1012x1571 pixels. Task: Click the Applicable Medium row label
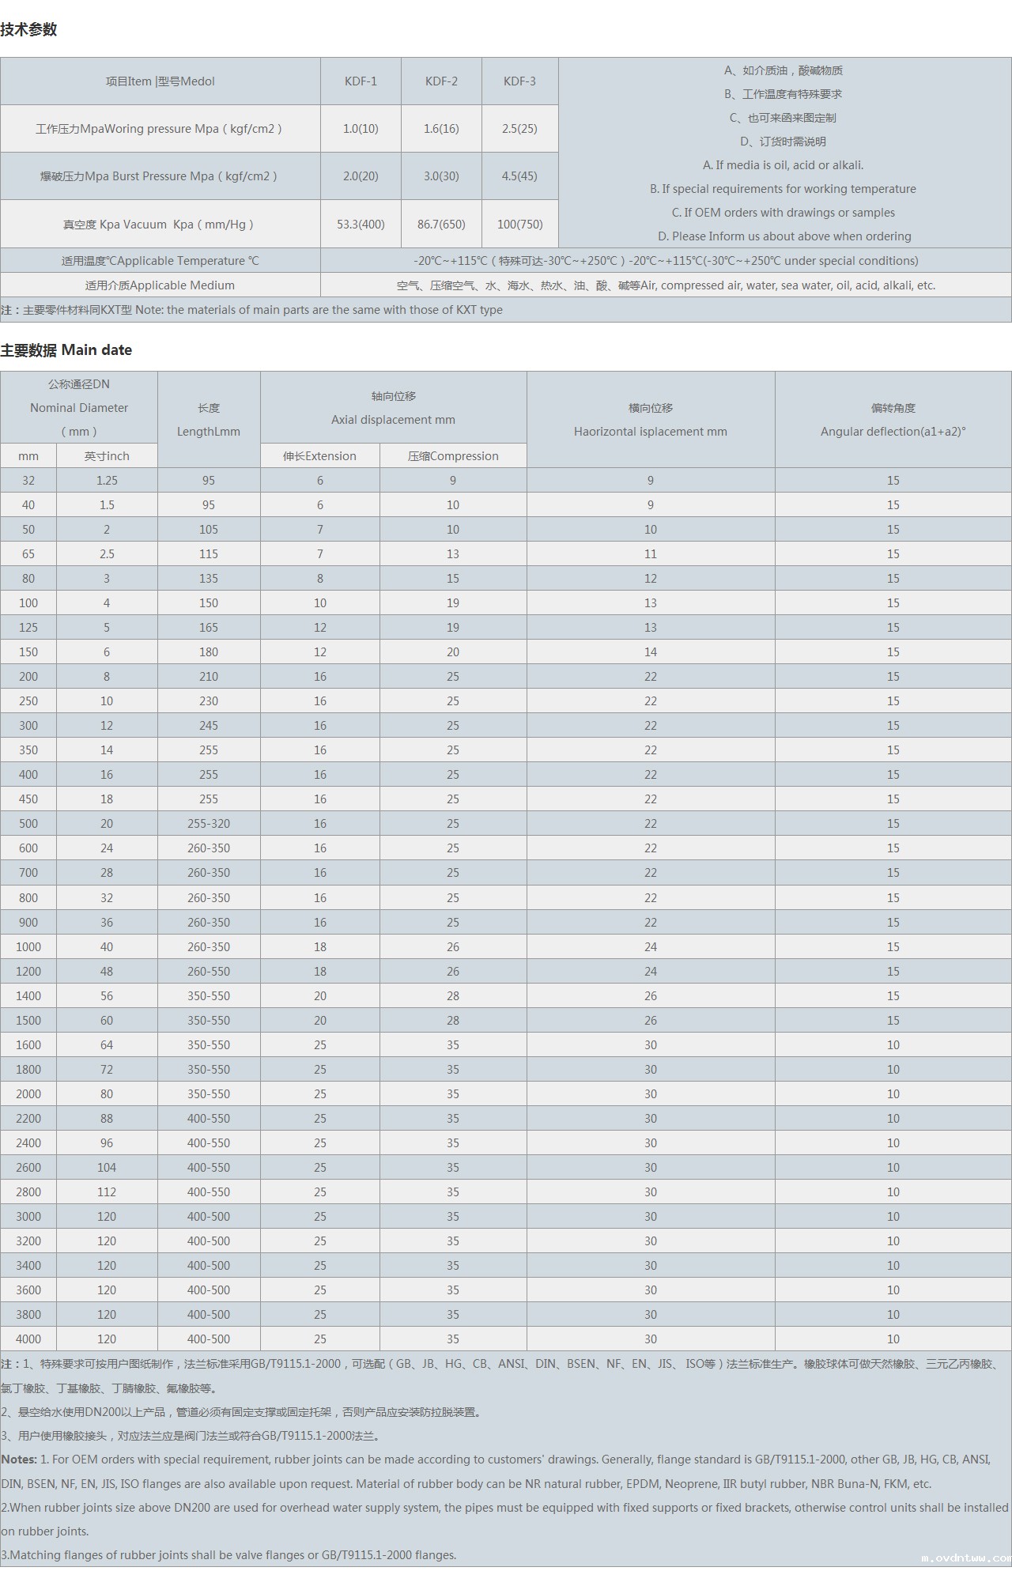[160, 285]
